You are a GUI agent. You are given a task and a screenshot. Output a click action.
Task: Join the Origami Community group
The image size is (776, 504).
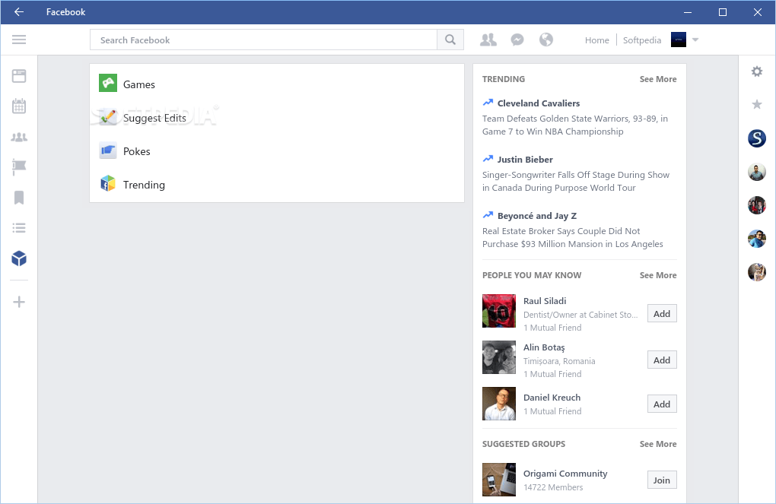662,480
